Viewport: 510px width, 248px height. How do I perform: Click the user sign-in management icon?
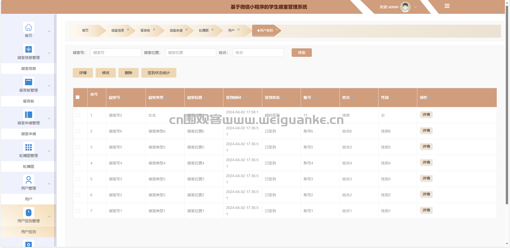click(28, 213)
